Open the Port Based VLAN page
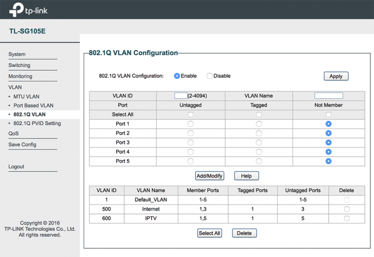This screenshot has width=374, height=257. (x=33, y=106)
